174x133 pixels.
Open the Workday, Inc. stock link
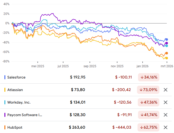[x=19, y=102]
